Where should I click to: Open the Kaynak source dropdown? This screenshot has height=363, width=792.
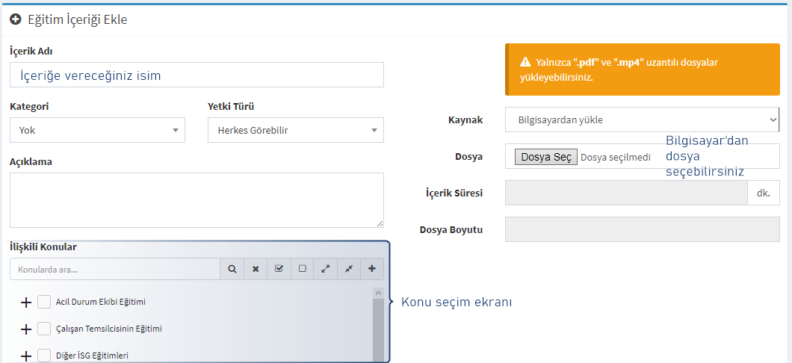click(x=642, y=120)
